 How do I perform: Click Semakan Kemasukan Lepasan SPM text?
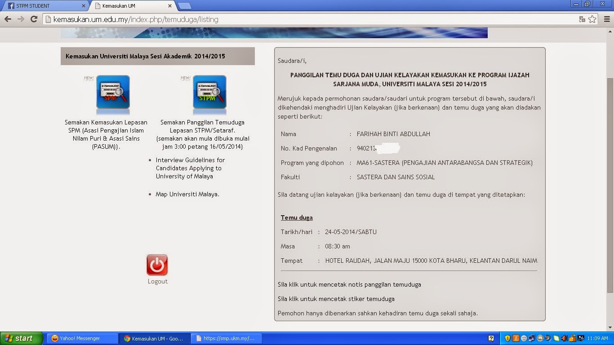106,134
